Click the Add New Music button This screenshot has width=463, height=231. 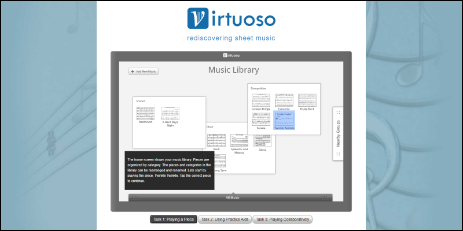pos(144,71)
